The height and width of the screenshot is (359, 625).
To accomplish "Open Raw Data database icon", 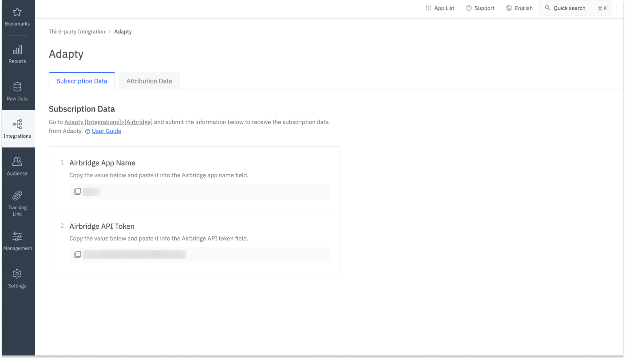I will (17, 87).
